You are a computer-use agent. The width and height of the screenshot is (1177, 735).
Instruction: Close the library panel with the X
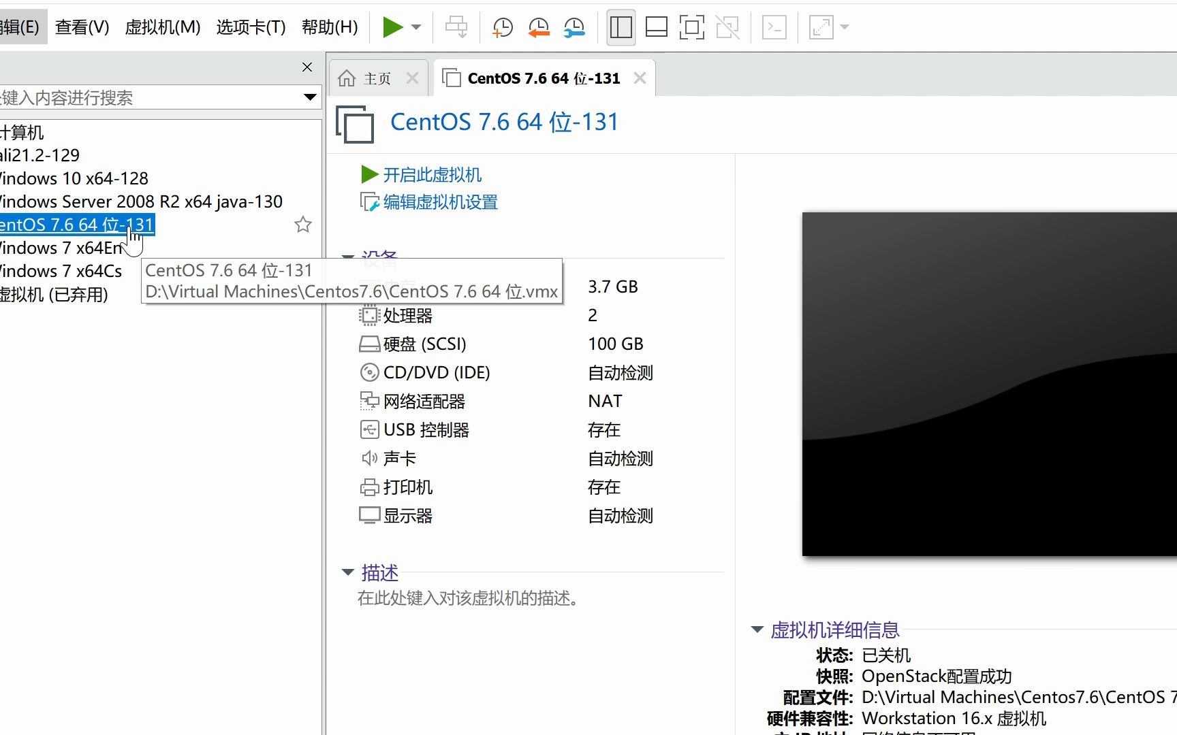pyautogui.click(x=307, y=67)
